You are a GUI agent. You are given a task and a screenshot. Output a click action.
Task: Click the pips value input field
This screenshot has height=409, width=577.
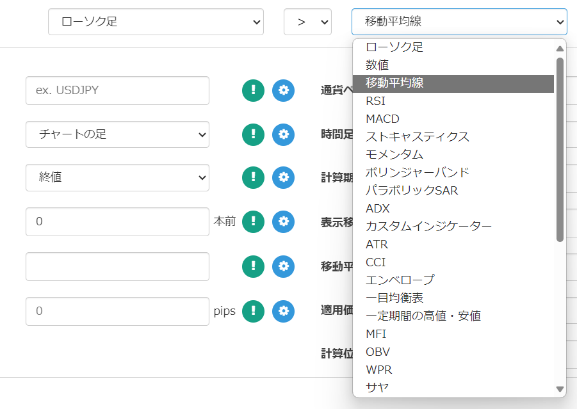point(117,311)
